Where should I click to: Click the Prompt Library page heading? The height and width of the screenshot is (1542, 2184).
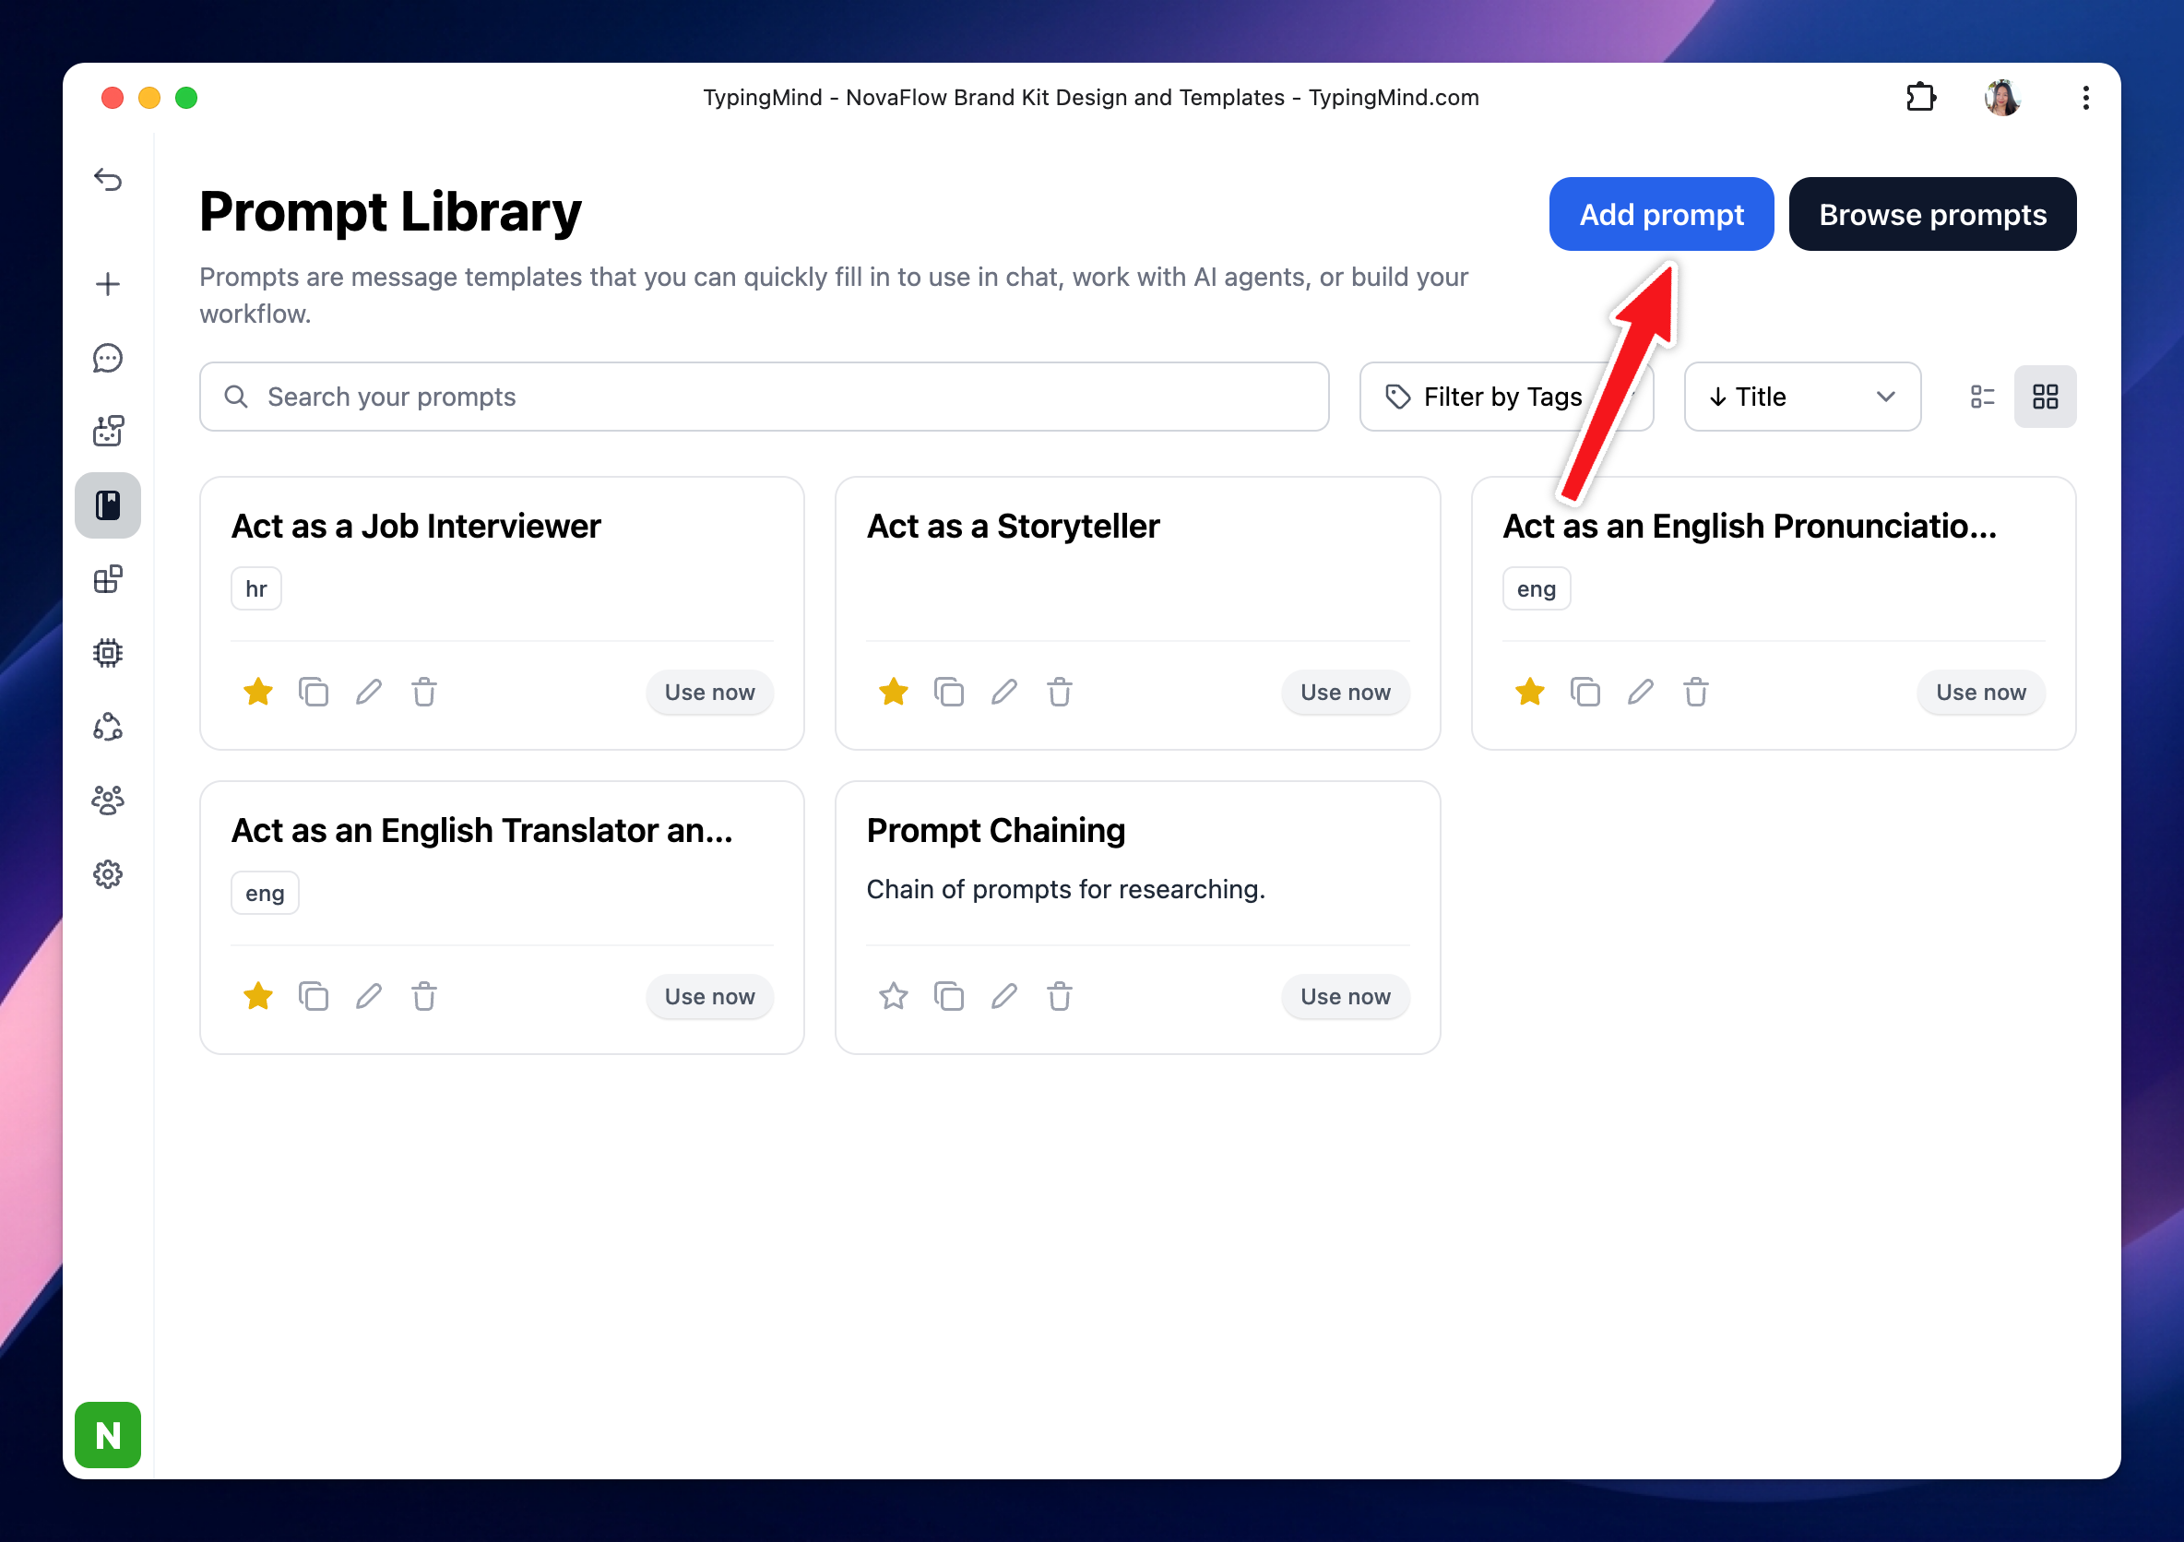pyautogui.click(x=390, y=211)
